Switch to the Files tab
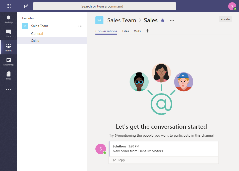 click(x=126, y=31)
